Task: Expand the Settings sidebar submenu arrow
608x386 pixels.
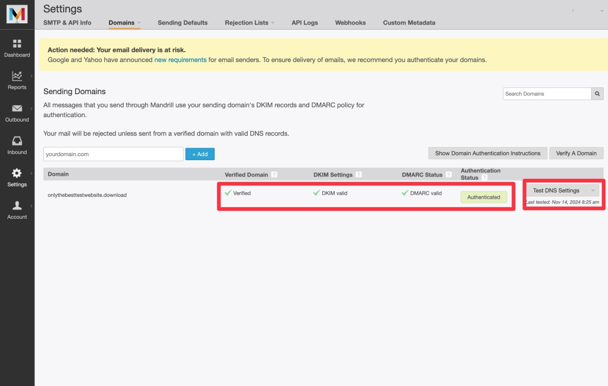Action: (31, 173)
